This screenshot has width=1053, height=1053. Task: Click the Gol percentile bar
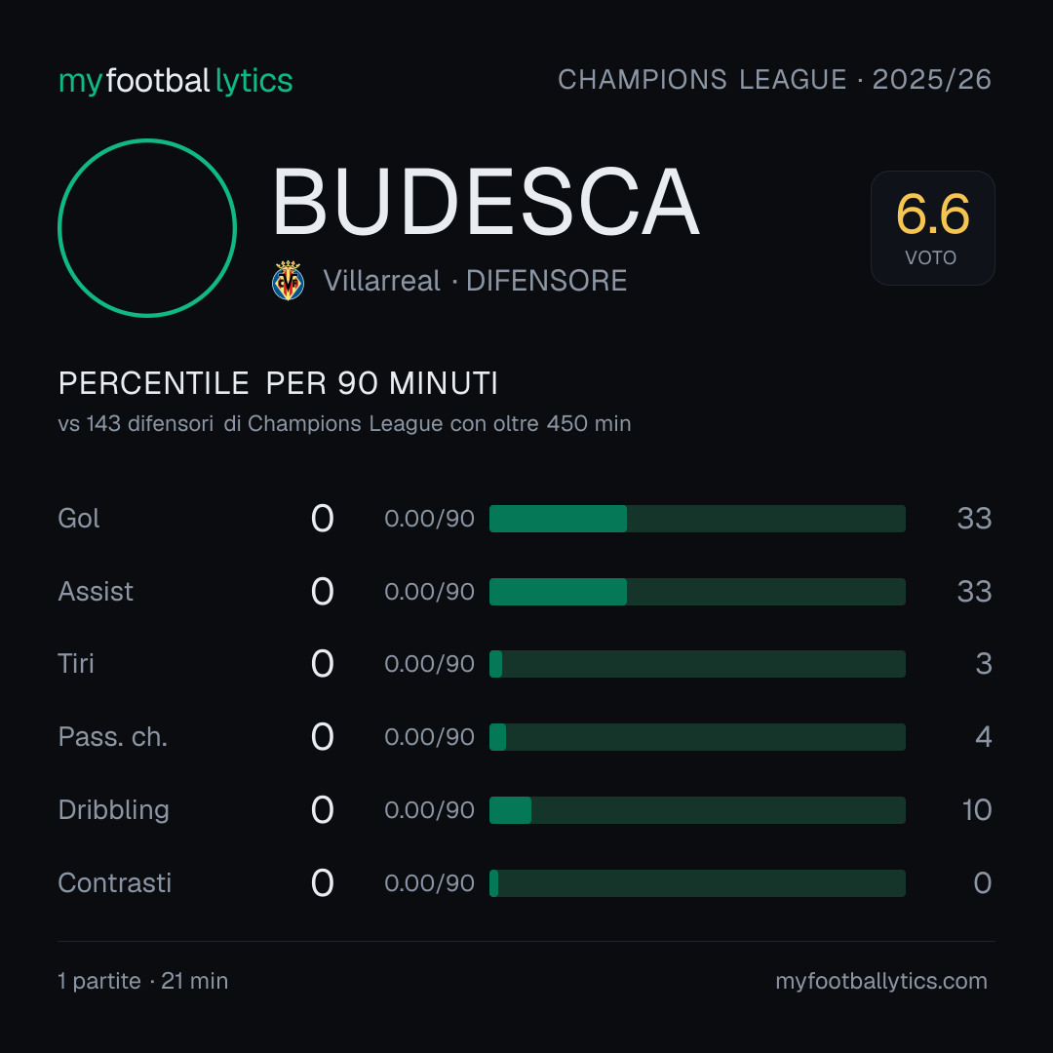tap(697, 519)
